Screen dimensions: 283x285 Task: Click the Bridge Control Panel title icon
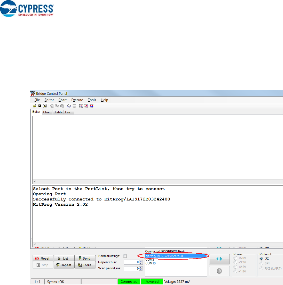point(33,93)
